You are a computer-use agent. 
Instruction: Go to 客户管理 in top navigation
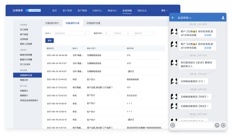tap(82, 10)
